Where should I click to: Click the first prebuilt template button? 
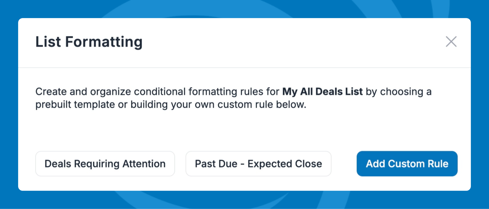(x=105, y=164)
